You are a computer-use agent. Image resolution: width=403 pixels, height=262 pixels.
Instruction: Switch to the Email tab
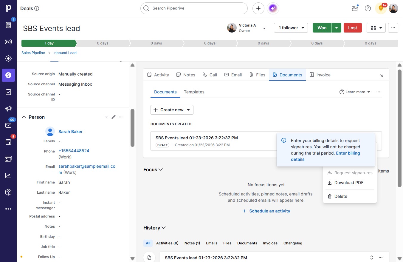tap(233, 75)
